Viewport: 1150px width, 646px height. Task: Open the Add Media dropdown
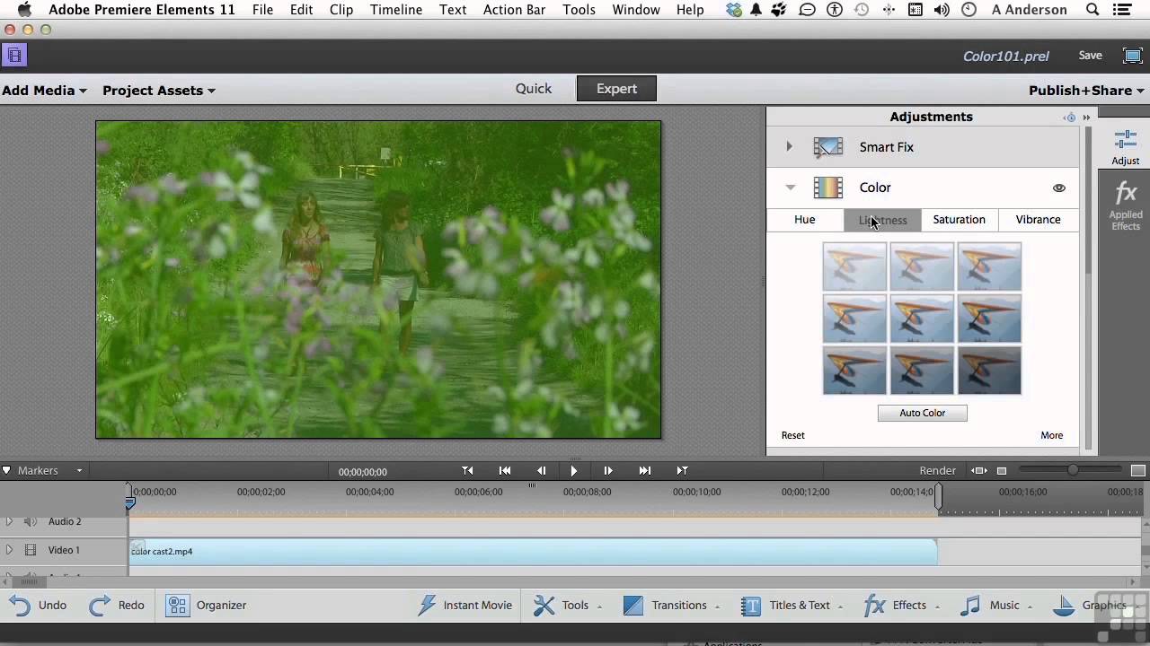[44, 91]
